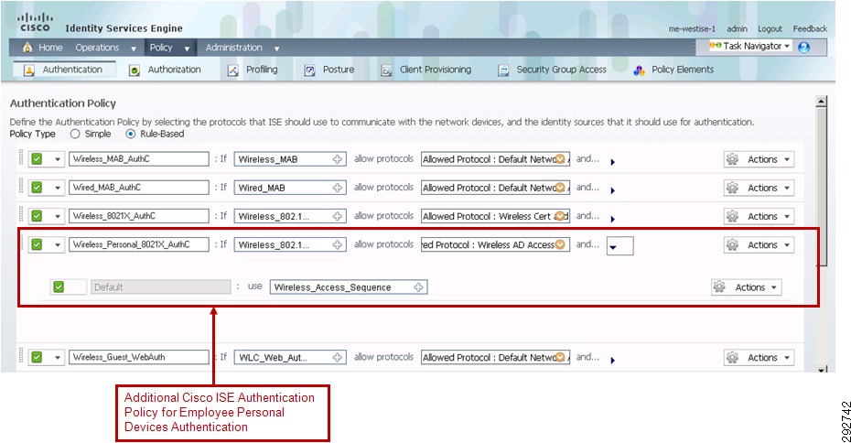Click Wireless_Guest_WebAuth rule name field
Image resolution: width=851 pixels, height=443 pixels.
[138, 357]
